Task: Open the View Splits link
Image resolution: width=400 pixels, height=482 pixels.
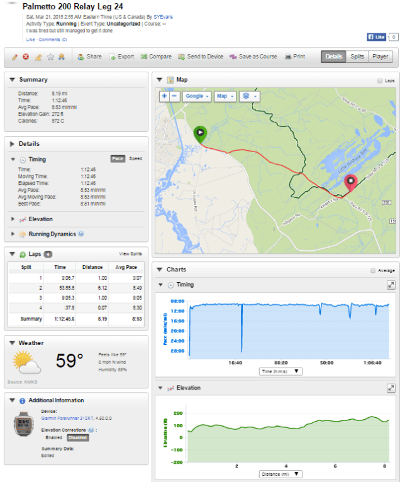Action: (130, 254)
